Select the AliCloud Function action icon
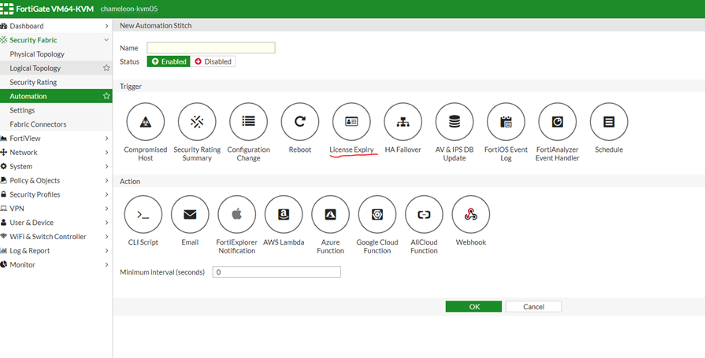Image resolution: width=705 pixels, height=358 pixels. (x=424, y=215)
